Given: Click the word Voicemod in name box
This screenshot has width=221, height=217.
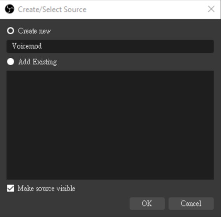Looking at the screenshot, I should click(27, 46).
